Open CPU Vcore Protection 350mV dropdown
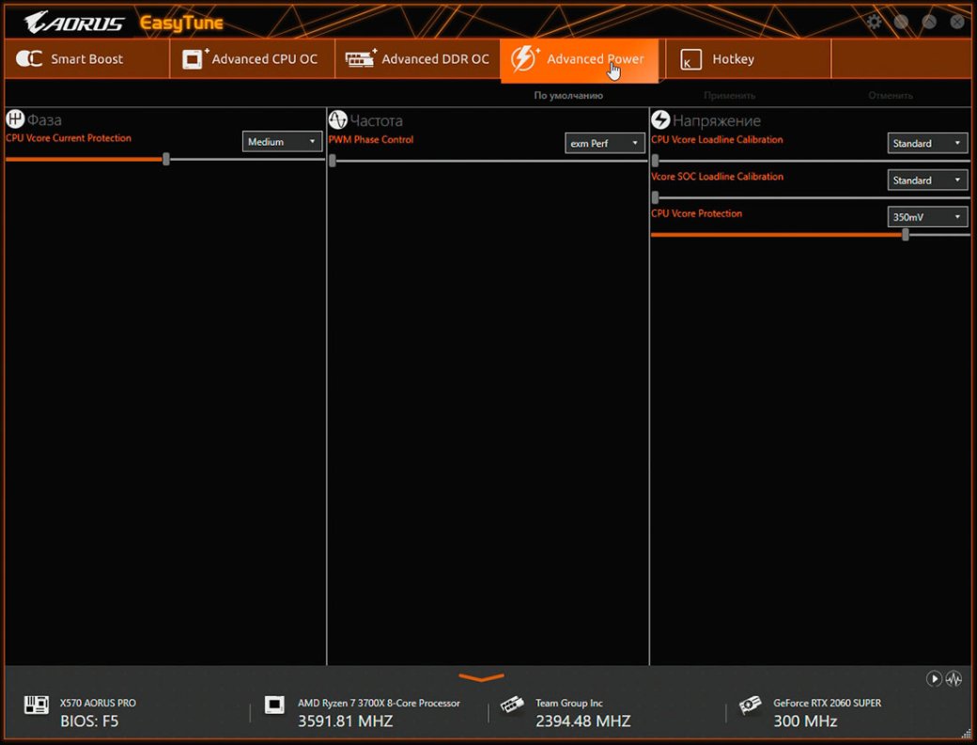Viewport: 977px width, 745px height. pyautogui.click(x=927, y=217)
